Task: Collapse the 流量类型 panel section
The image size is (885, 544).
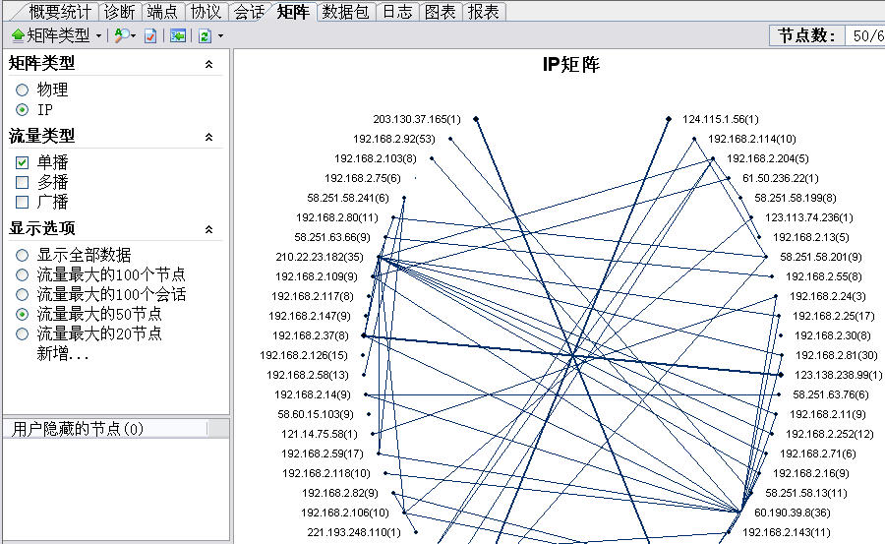Action: tap(208, 137)
